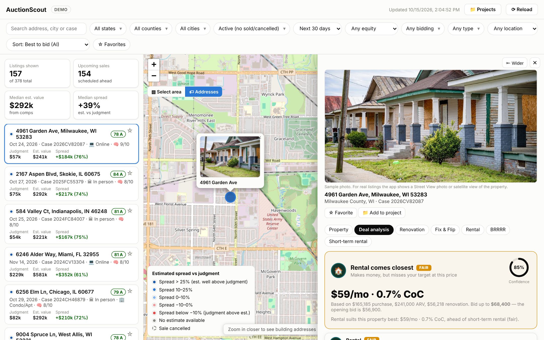The height and width of the screenshot is (340, 544).
Task: Click the house icon in Rental card
Action: point(338,270)
